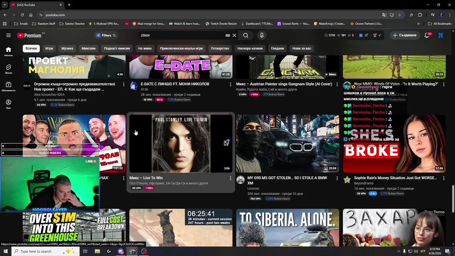
Task: Select the Всички filter chip
Action: tap(31, 48)
